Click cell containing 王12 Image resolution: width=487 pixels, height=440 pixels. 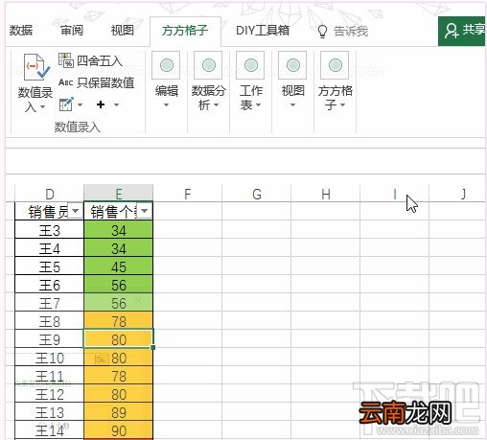point(49,394)
